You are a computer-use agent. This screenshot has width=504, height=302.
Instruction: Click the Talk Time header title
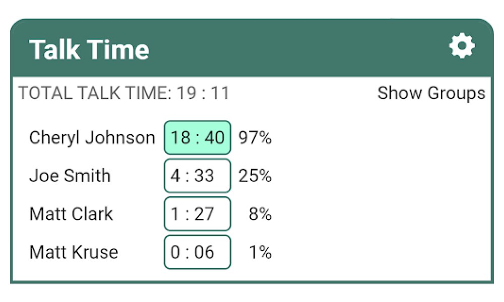(x=89, y=49)
